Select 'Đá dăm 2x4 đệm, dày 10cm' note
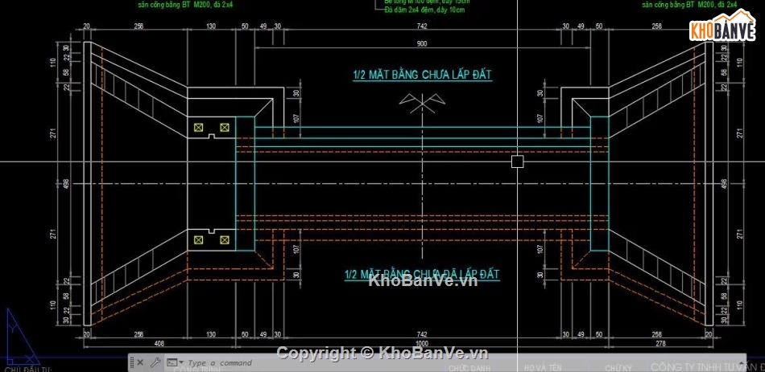The width and height of the screenshot is (765, 372). (x=424, y=10)
